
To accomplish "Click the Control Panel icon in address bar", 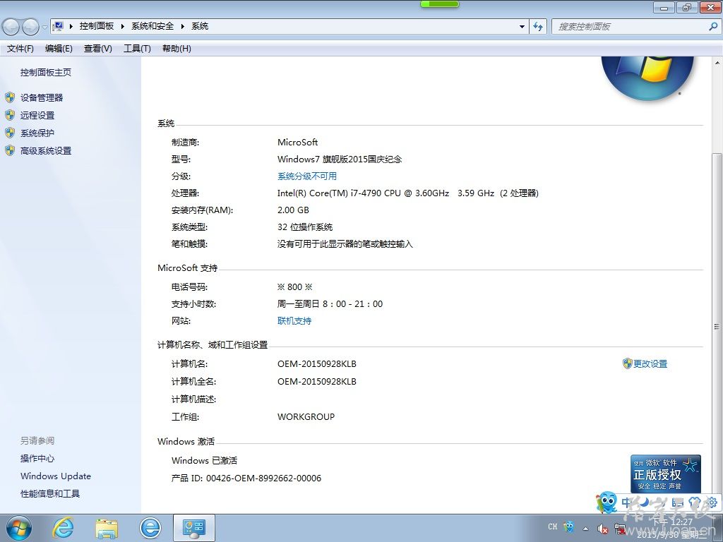I will point(58,26).
